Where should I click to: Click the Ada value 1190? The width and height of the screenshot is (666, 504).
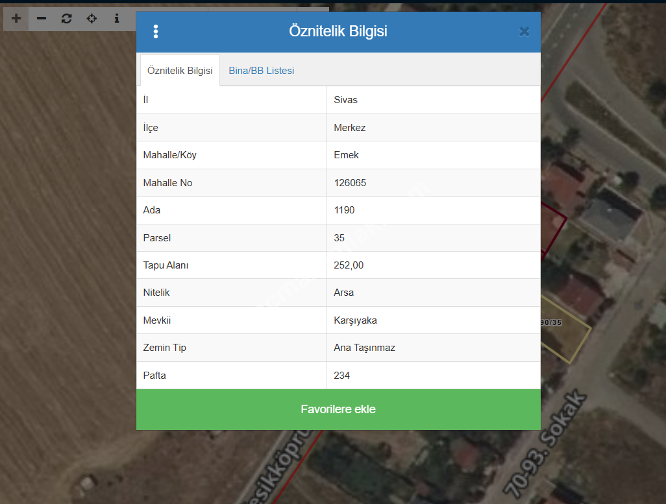(x=344, y=210)
